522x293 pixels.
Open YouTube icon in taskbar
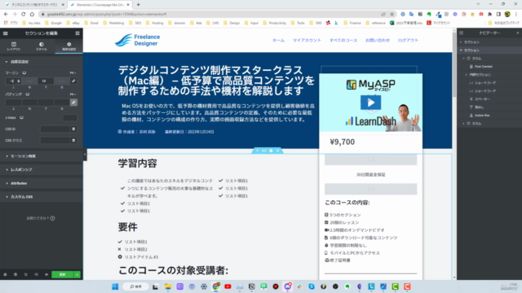(228, 286)
